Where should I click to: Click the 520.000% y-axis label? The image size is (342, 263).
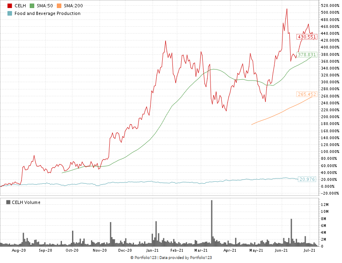tap(330, 5)
